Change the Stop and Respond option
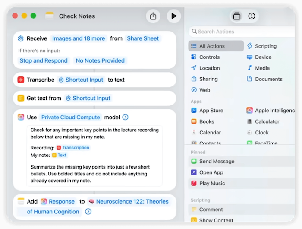302x229 pixels. pos(44,60)
